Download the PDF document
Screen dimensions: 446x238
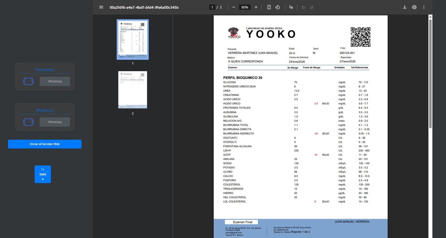404,7
